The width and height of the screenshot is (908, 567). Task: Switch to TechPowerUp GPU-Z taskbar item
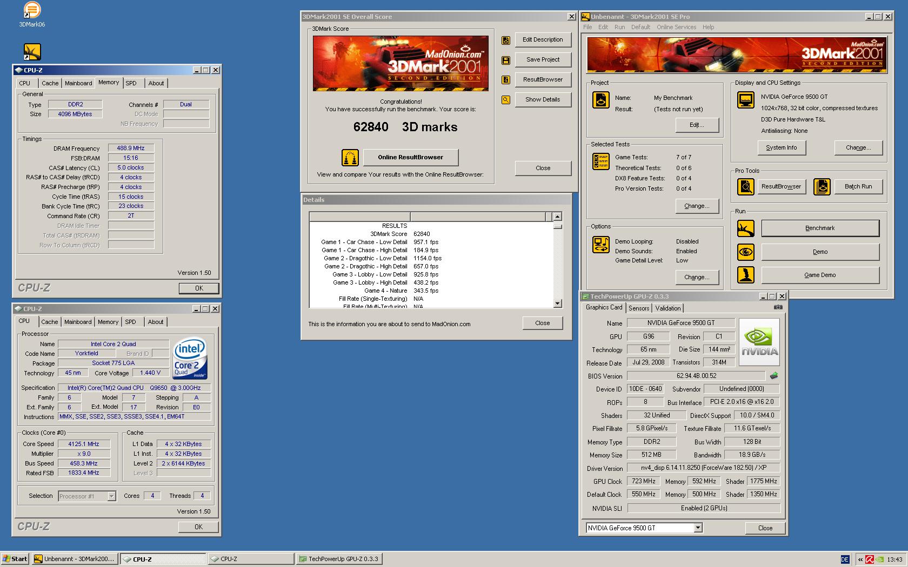click(339, 559)
